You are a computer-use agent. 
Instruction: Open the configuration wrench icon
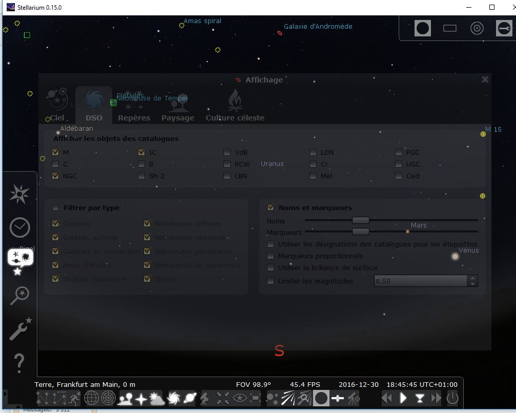[x=20, y=328]
